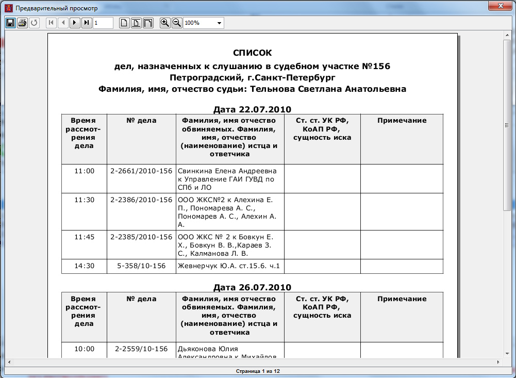Click case number '2-2559/10-156'
This screenshot has height=378, width=516.
click(142, 349)
